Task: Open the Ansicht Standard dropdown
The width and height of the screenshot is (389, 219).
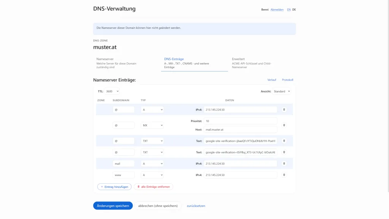Action: point(281,91)
